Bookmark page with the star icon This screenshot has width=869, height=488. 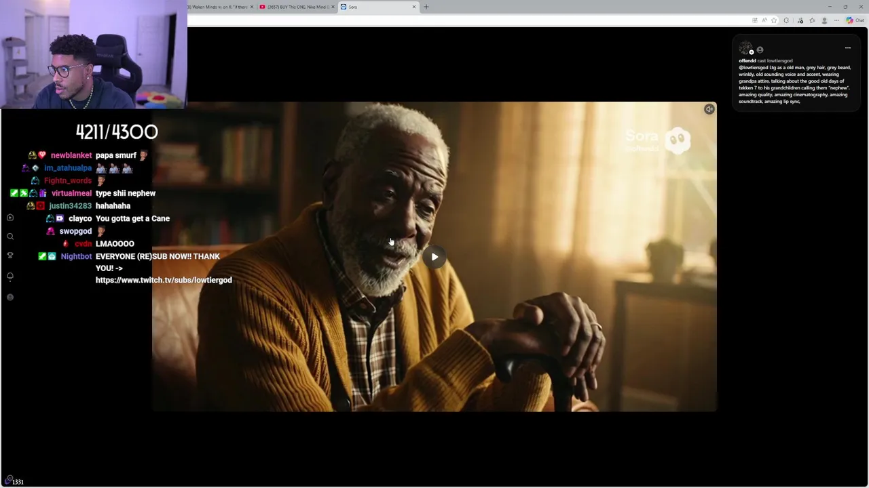click(774, 20)
